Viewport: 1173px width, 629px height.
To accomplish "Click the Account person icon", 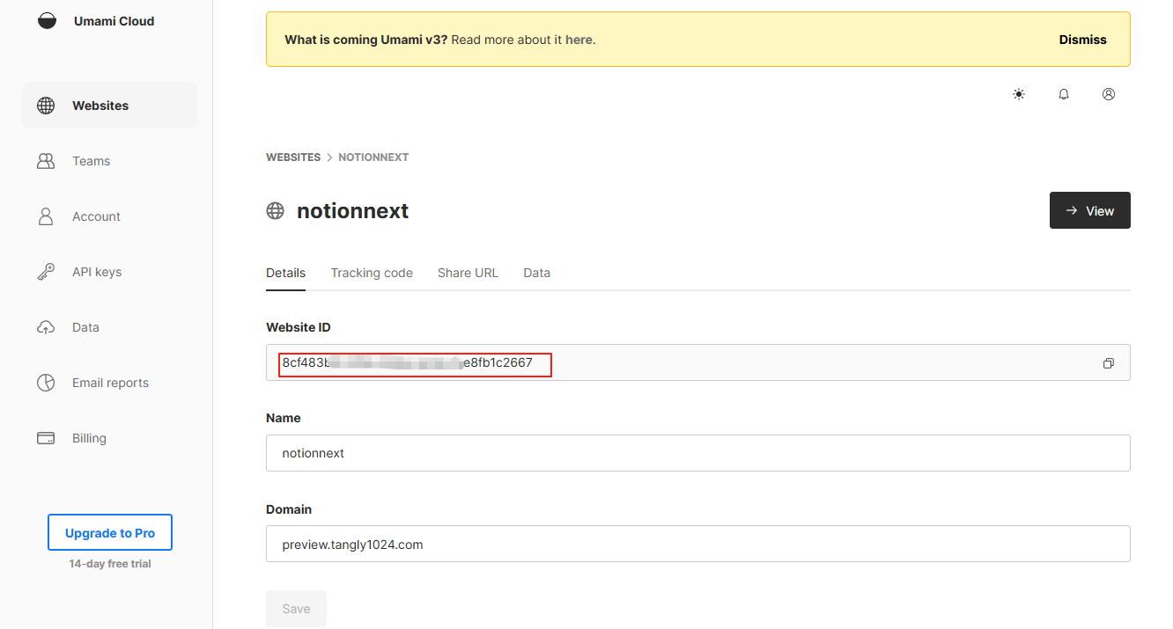I will pos(46,216).
